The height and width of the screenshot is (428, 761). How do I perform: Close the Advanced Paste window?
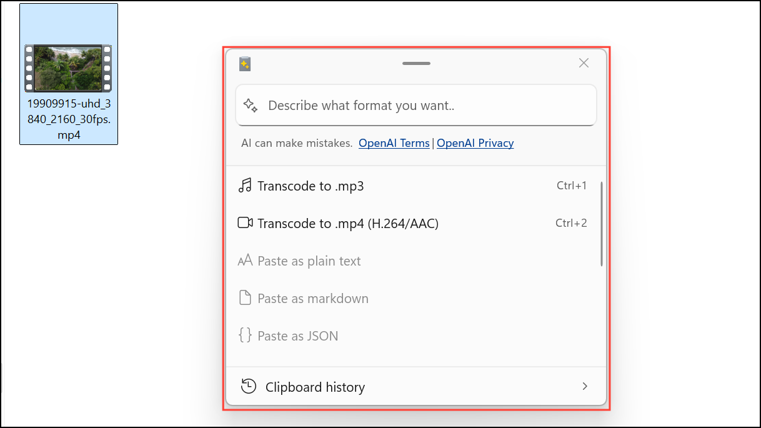[x=584, y=63]
